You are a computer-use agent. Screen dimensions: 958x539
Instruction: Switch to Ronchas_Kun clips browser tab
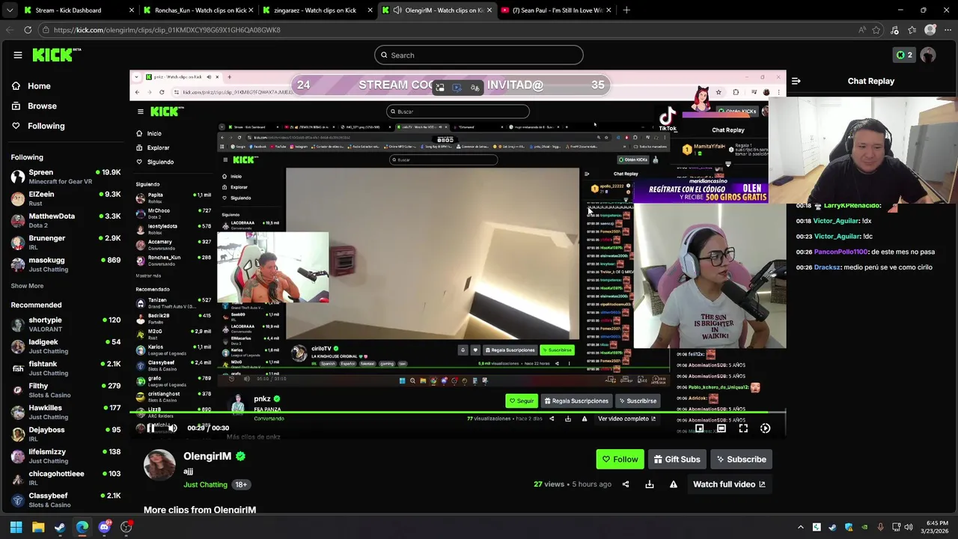[199, 10]
